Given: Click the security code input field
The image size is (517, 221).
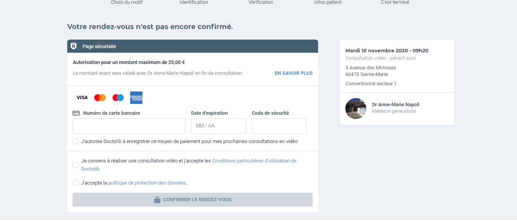Looking at the screenshot, I should 279,126.
